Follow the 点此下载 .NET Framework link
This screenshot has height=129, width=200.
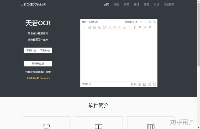[38, 78]
